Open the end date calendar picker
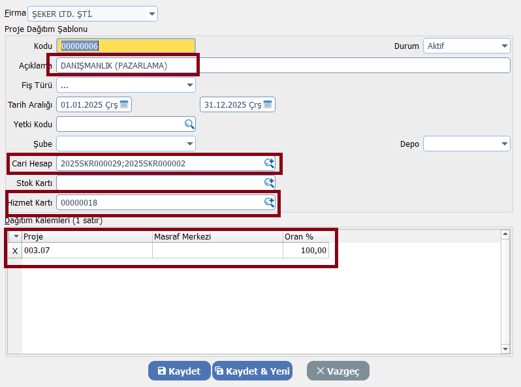This screenshot has width=521, height=387. click(268, 104)
